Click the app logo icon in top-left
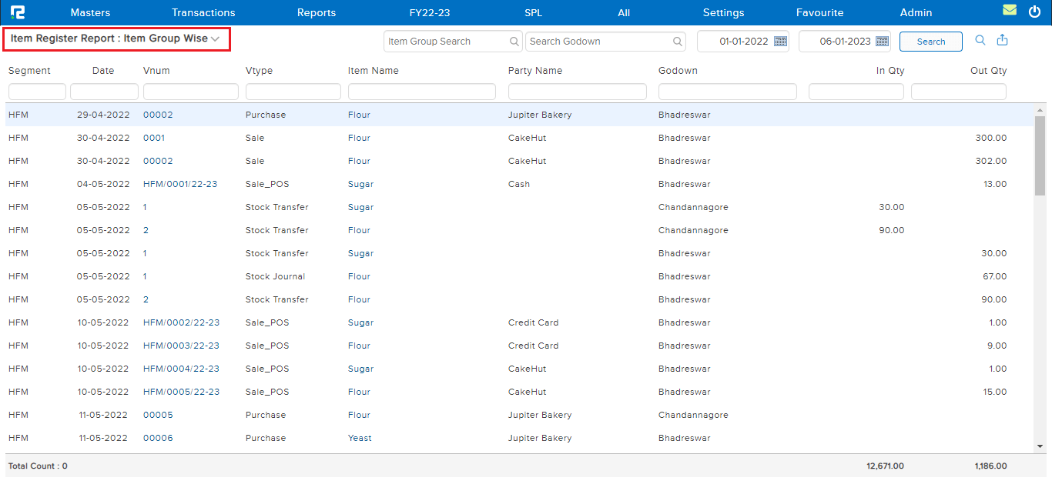The height and width of the screenshot is (481, 1052). tap(17, 12)
